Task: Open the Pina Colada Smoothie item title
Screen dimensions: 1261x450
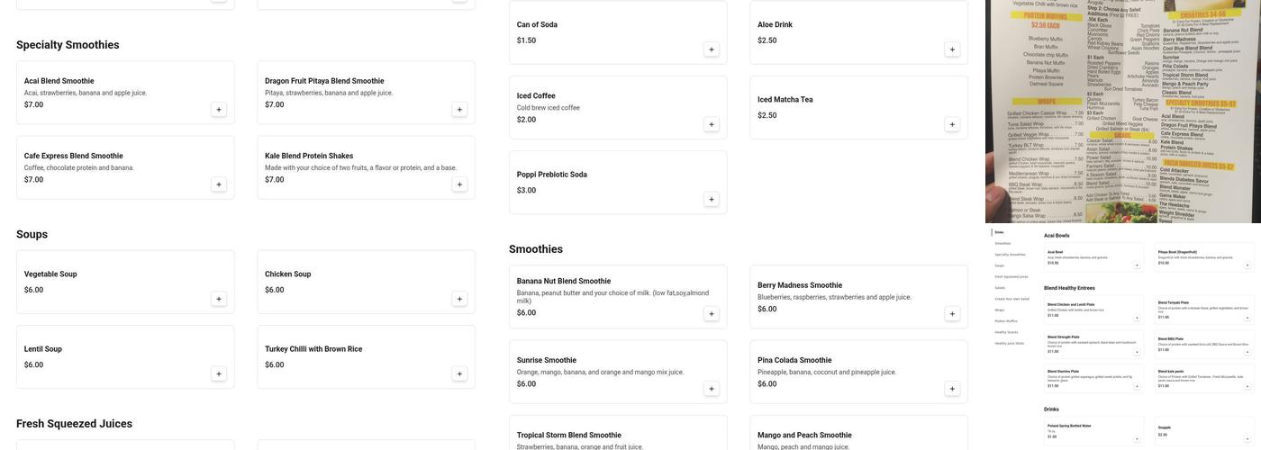Action: [794, 360]
